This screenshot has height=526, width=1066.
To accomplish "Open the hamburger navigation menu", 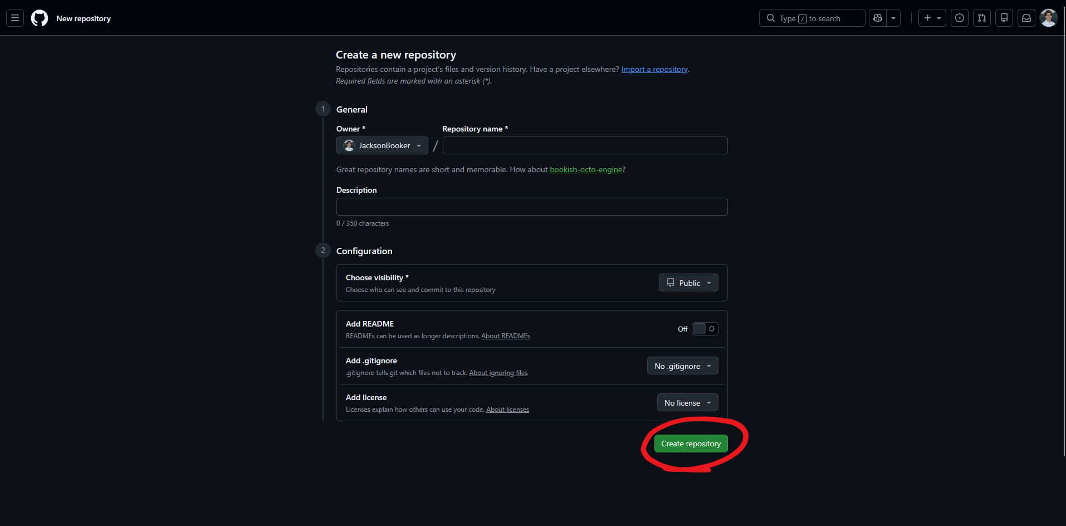I will click(x=15, y=18).
